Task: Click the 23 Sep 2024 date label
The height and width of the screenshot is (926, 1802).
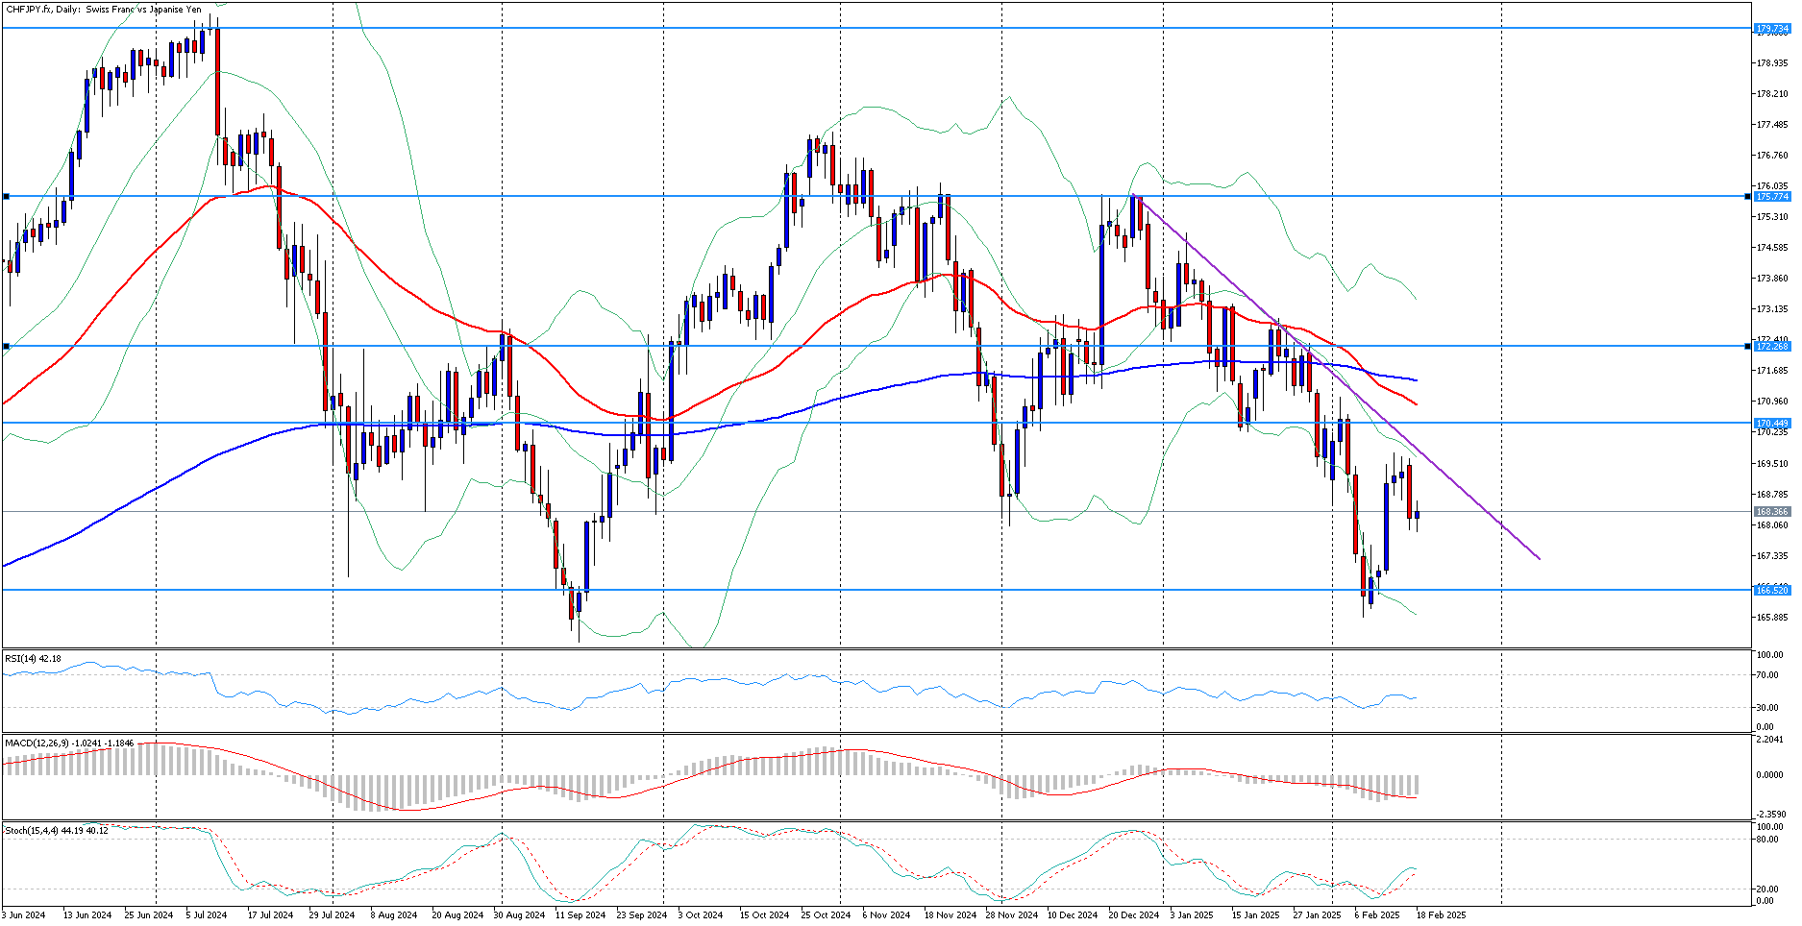Action: click(x=642, y=915)
